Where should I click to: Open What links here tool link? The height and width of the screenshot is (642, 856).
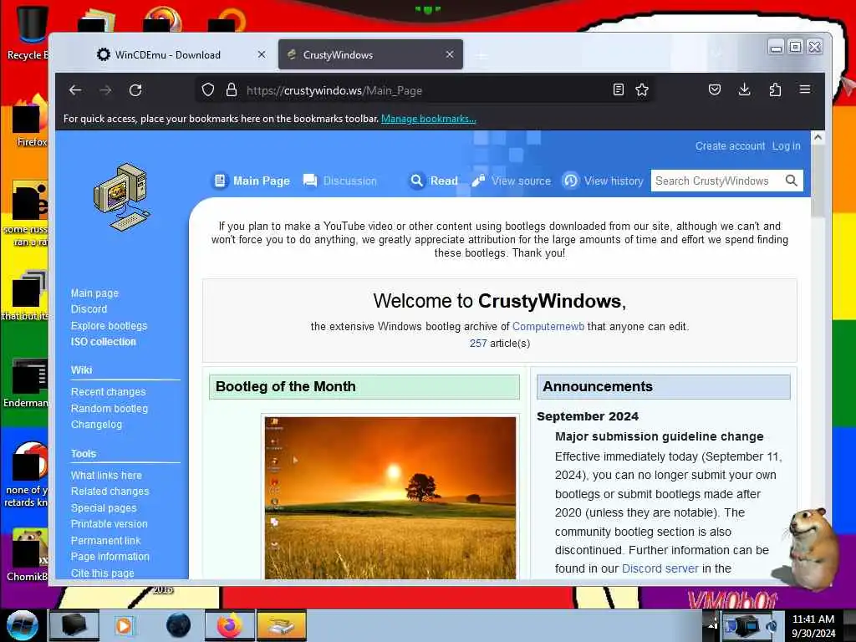(x=106, y=476)
